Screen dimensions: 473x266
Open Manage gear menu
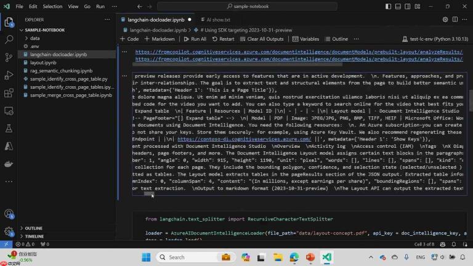pos(9,232)
